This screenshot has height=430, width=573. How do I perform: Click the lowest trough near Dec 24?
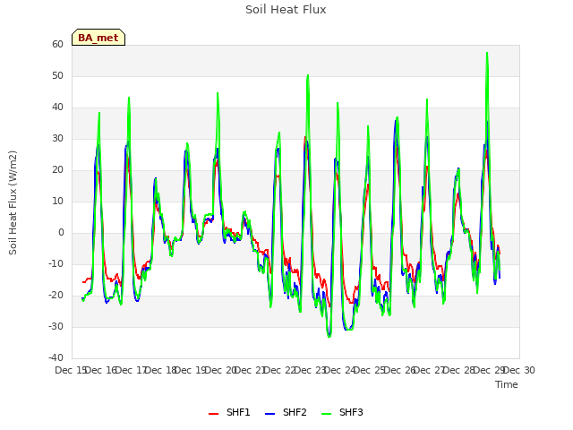point(329,336)
